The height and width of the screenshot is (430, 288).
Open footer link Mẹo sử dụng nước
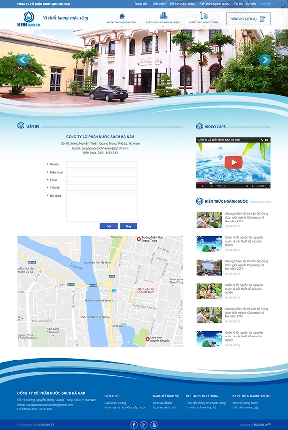point(245,403)
